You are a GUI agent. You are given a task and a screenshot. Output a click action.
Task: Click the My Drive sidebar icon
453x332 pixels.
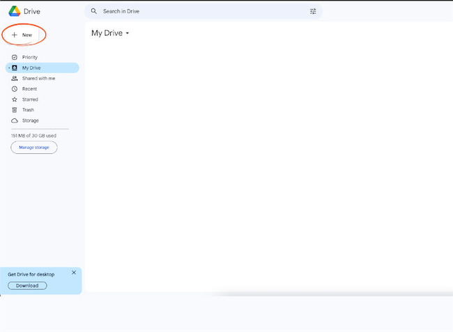[x=15, y=68]
